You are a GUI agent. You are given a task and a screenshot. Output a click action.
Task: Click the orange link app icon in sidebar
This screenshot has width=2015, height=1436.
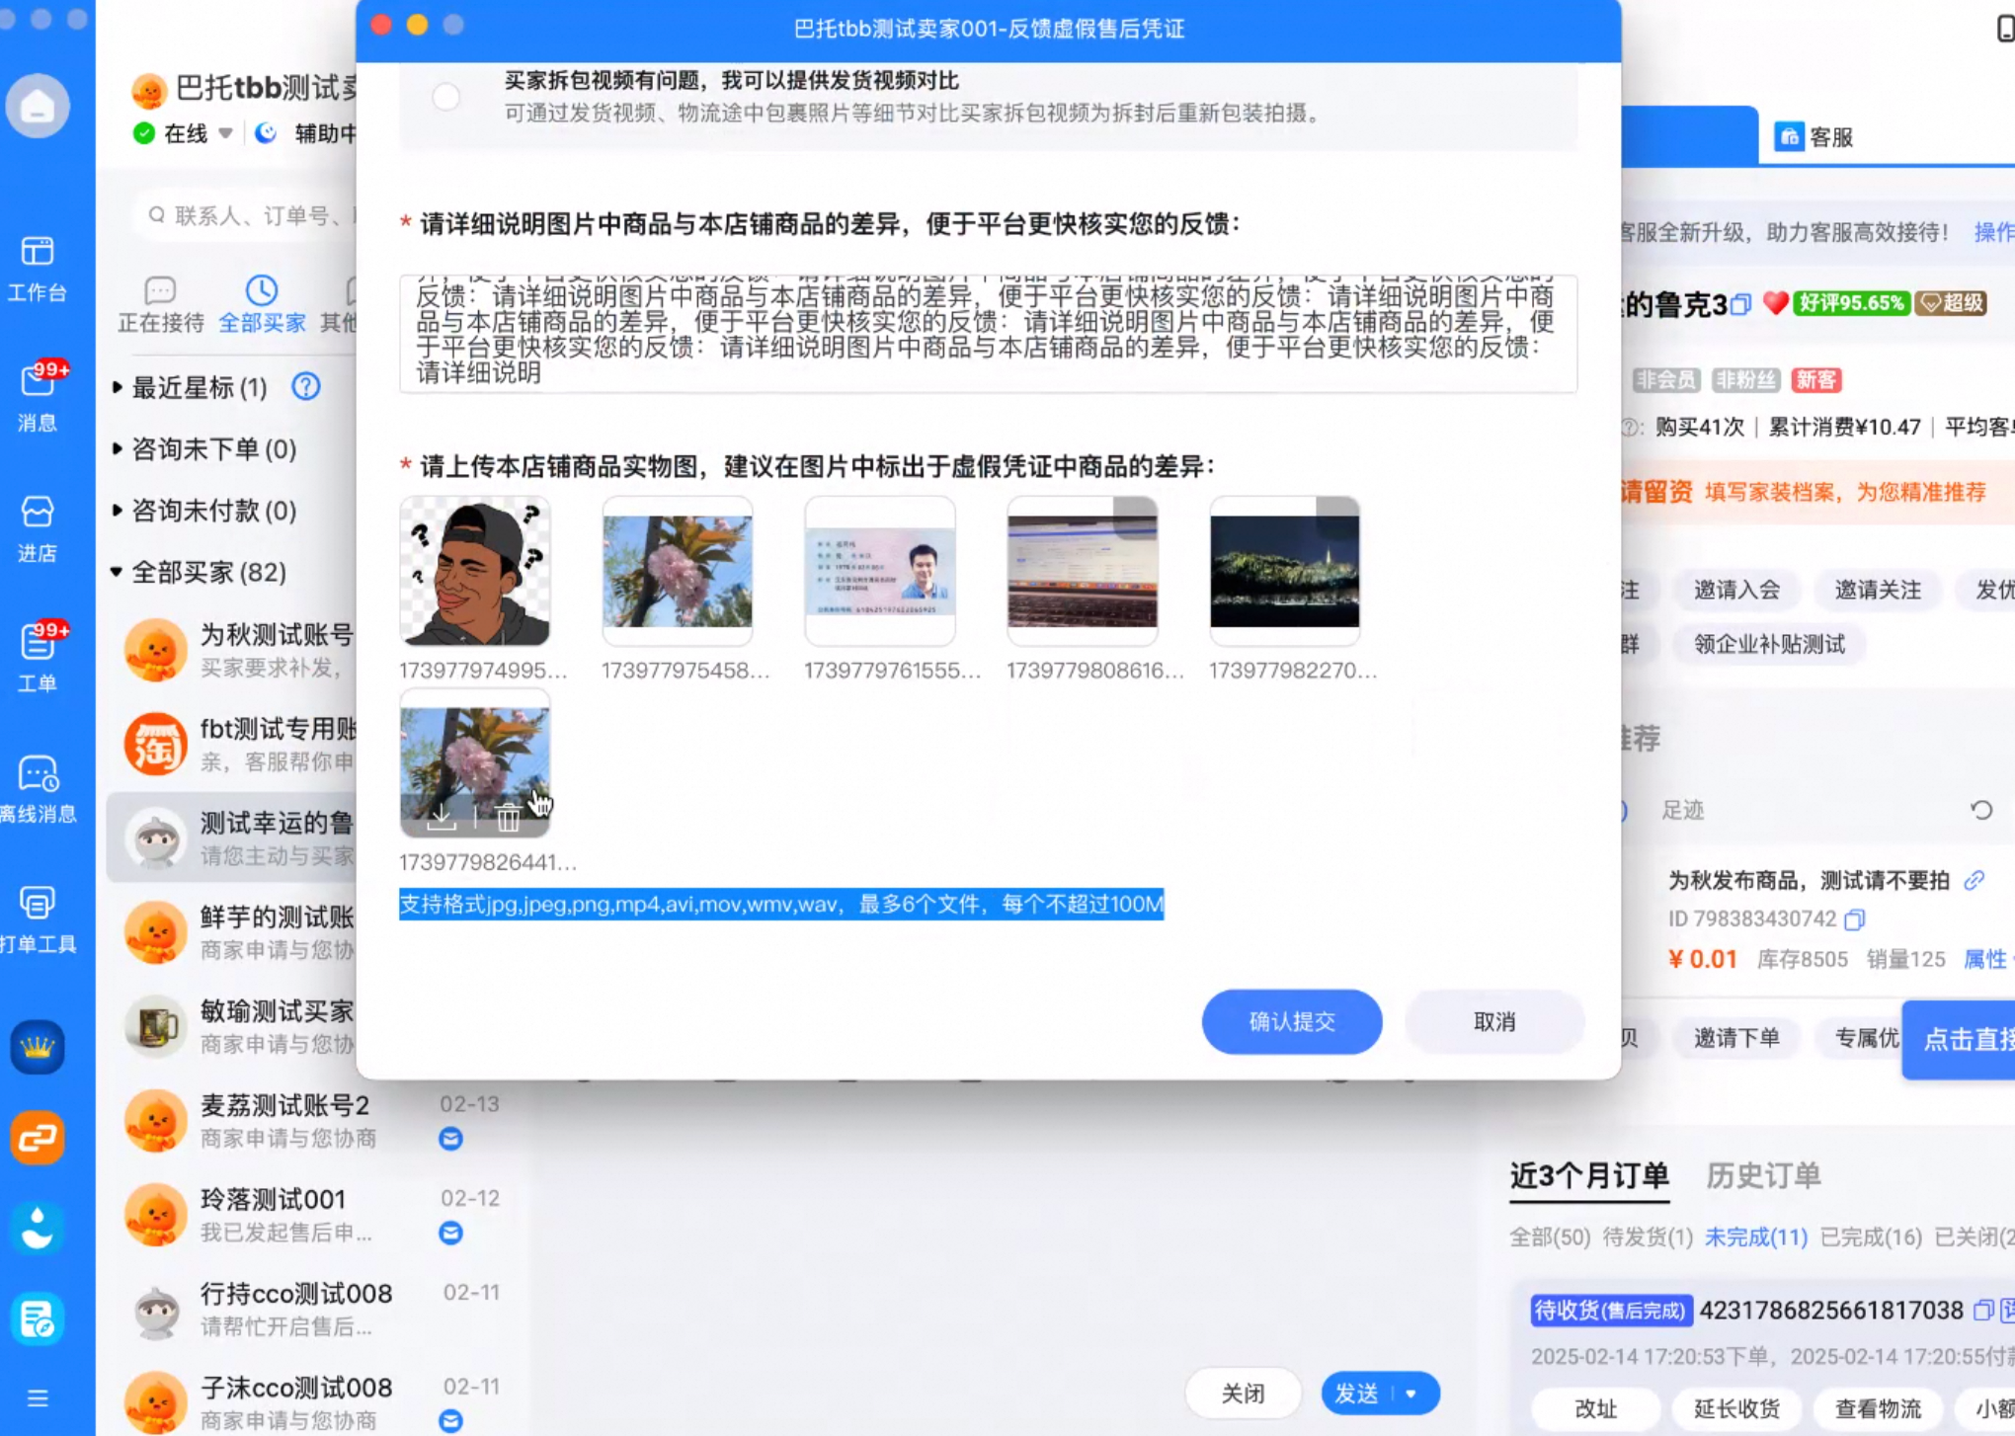[x=38, y=1138]
